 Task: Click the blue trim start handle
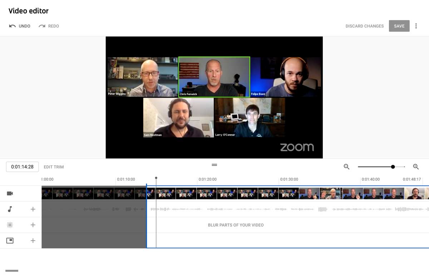point(147,216)
